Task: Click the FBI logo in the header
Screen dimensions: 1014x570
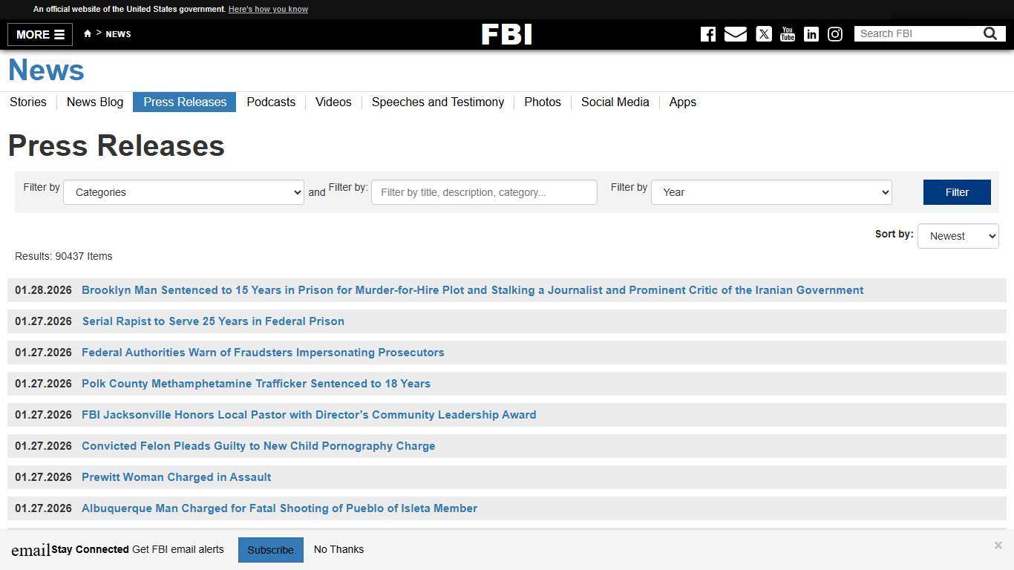Action: (507, 34)
